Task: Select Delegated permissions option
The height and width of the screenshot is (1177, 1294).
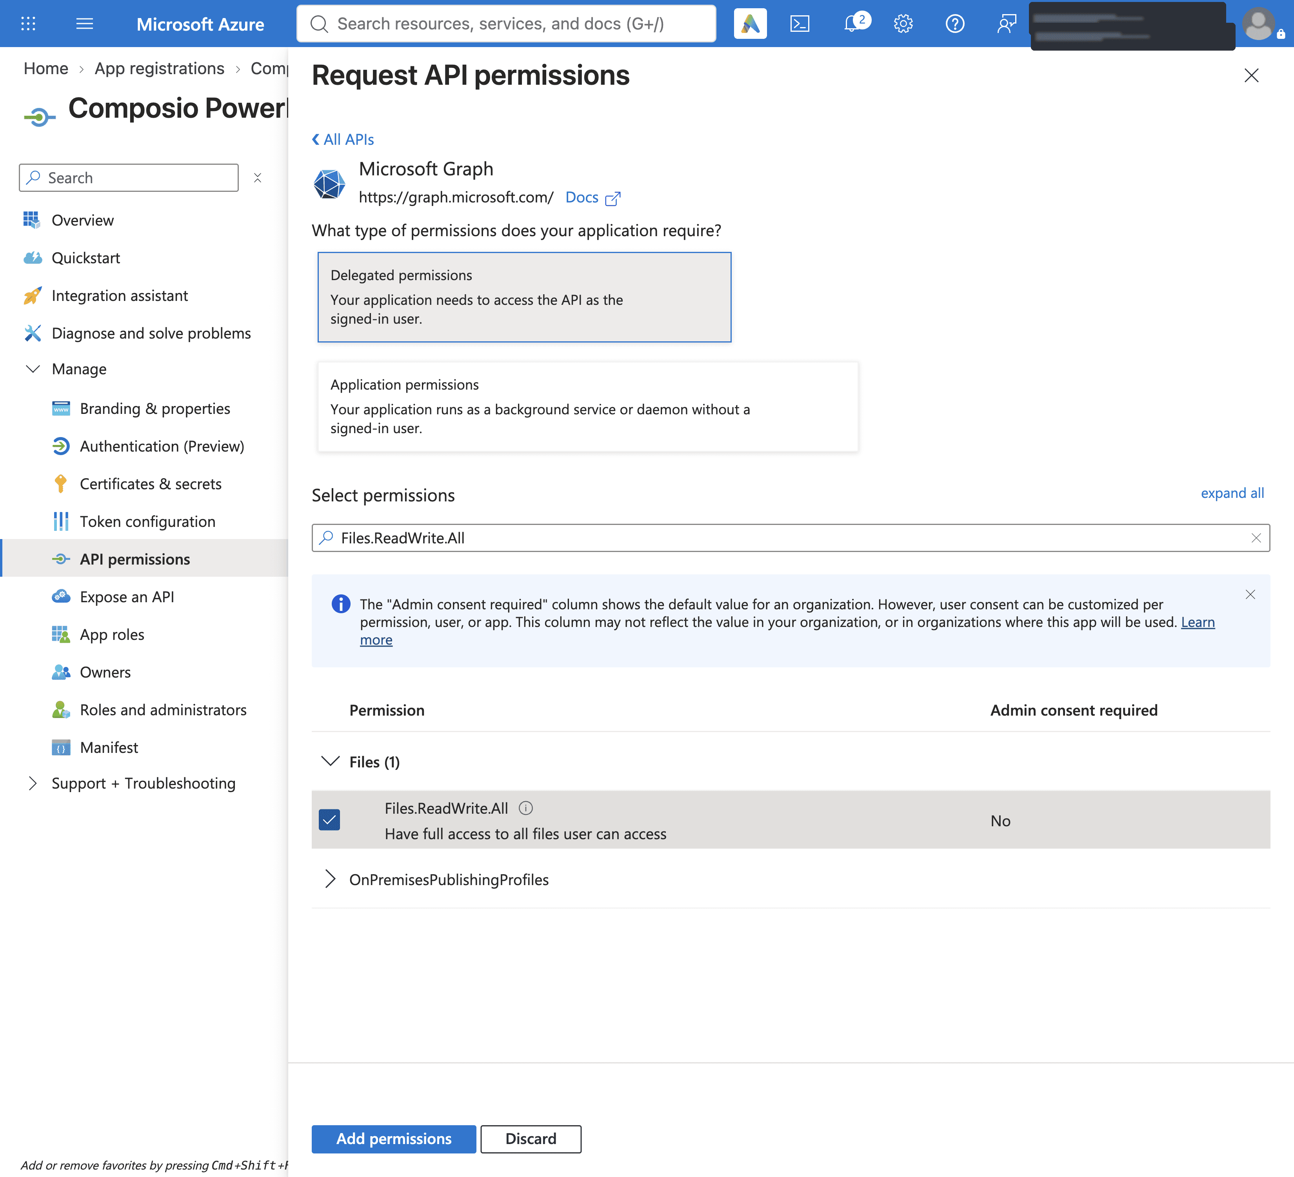Action: 524,297
